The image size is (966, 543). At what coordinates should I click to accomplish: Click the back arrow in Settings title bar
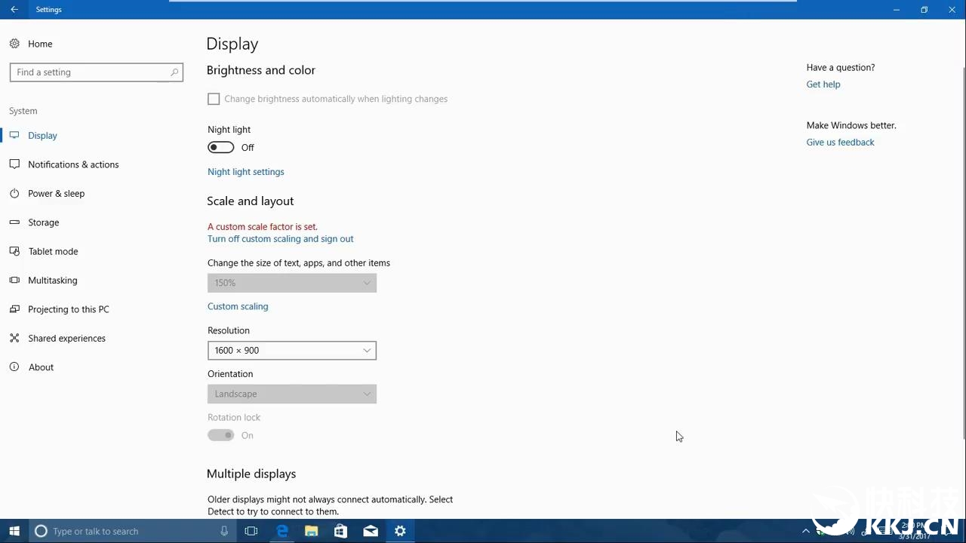[x=14, y=10]
